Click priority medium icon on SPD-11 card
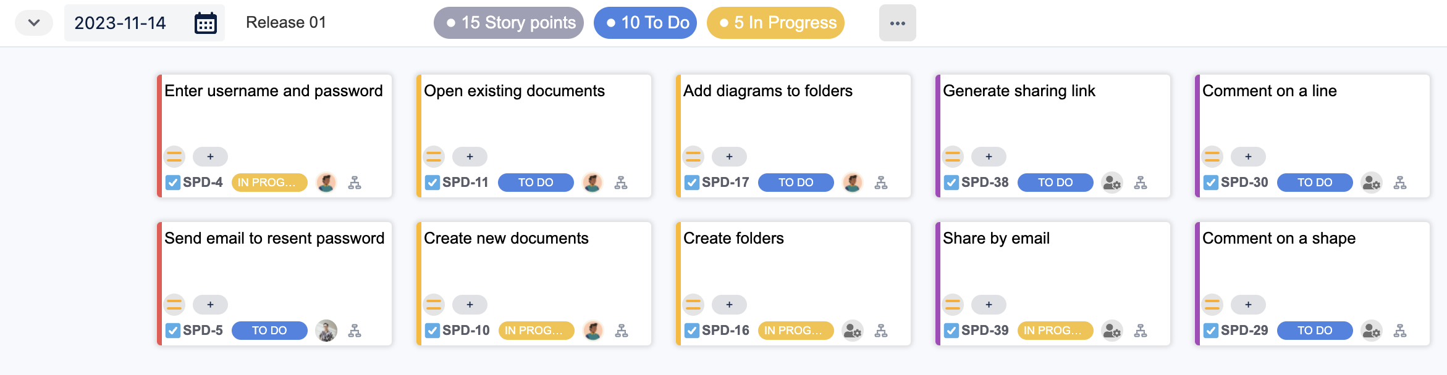 click(x=434, y=157)
